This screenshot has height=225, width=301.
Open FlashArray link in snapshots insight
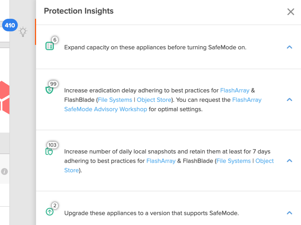tap(161, 161)
